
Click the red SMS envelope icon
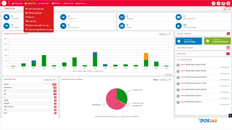pyautogui.click(x=228, y=54)
